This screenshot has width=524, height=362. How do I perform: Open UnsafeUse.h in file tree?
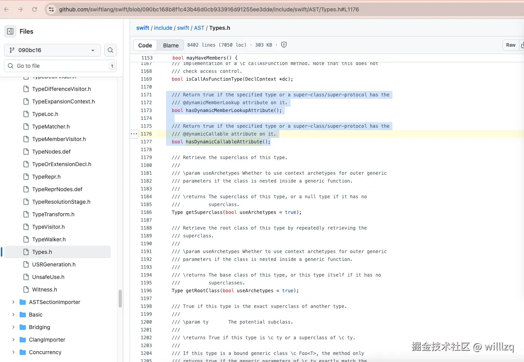click(x=48, y=277)
